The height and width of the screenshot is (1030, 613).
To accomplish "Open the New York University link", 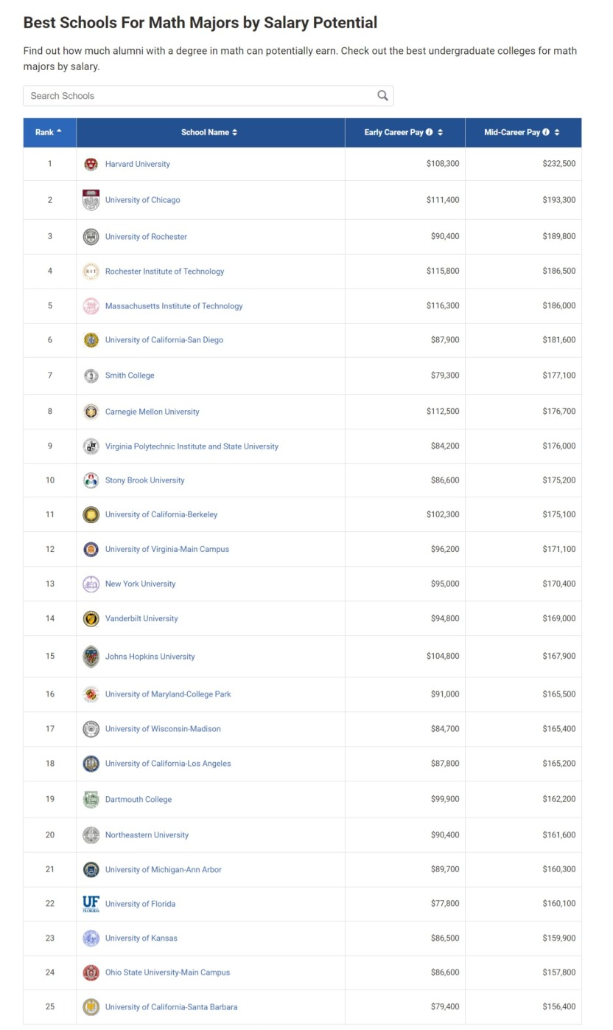I will [141, 584].
